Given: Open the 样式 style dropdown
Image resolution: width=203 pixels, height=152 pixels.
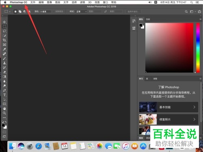Looking at the screenshot, I should click(81, 12).
